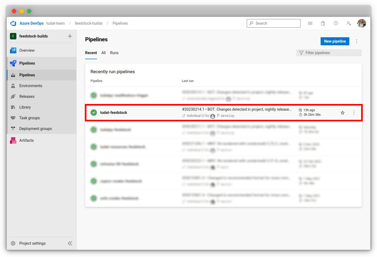Focus the Search box in header
Image resolution: width=377 pixels, height=257 pixels.
273,23
